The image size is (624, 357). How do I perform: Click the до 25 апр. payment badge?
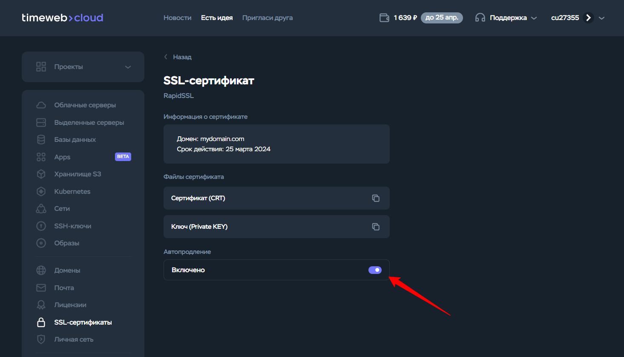click(x=442, y=17)
